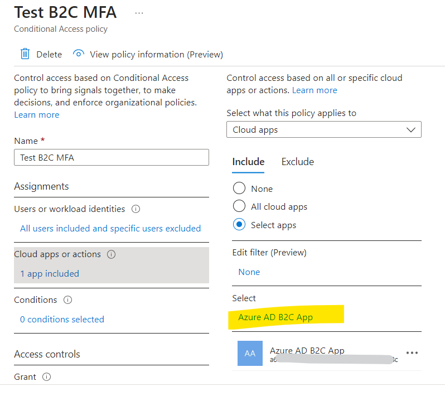The width and height of the screenshot is (445, 396).
Task: Click the Conditions section label
Action: (36, 300)
